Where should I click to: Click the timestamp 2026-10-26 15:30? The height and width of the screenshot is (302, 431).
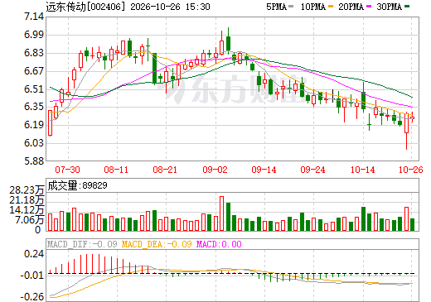170,7
